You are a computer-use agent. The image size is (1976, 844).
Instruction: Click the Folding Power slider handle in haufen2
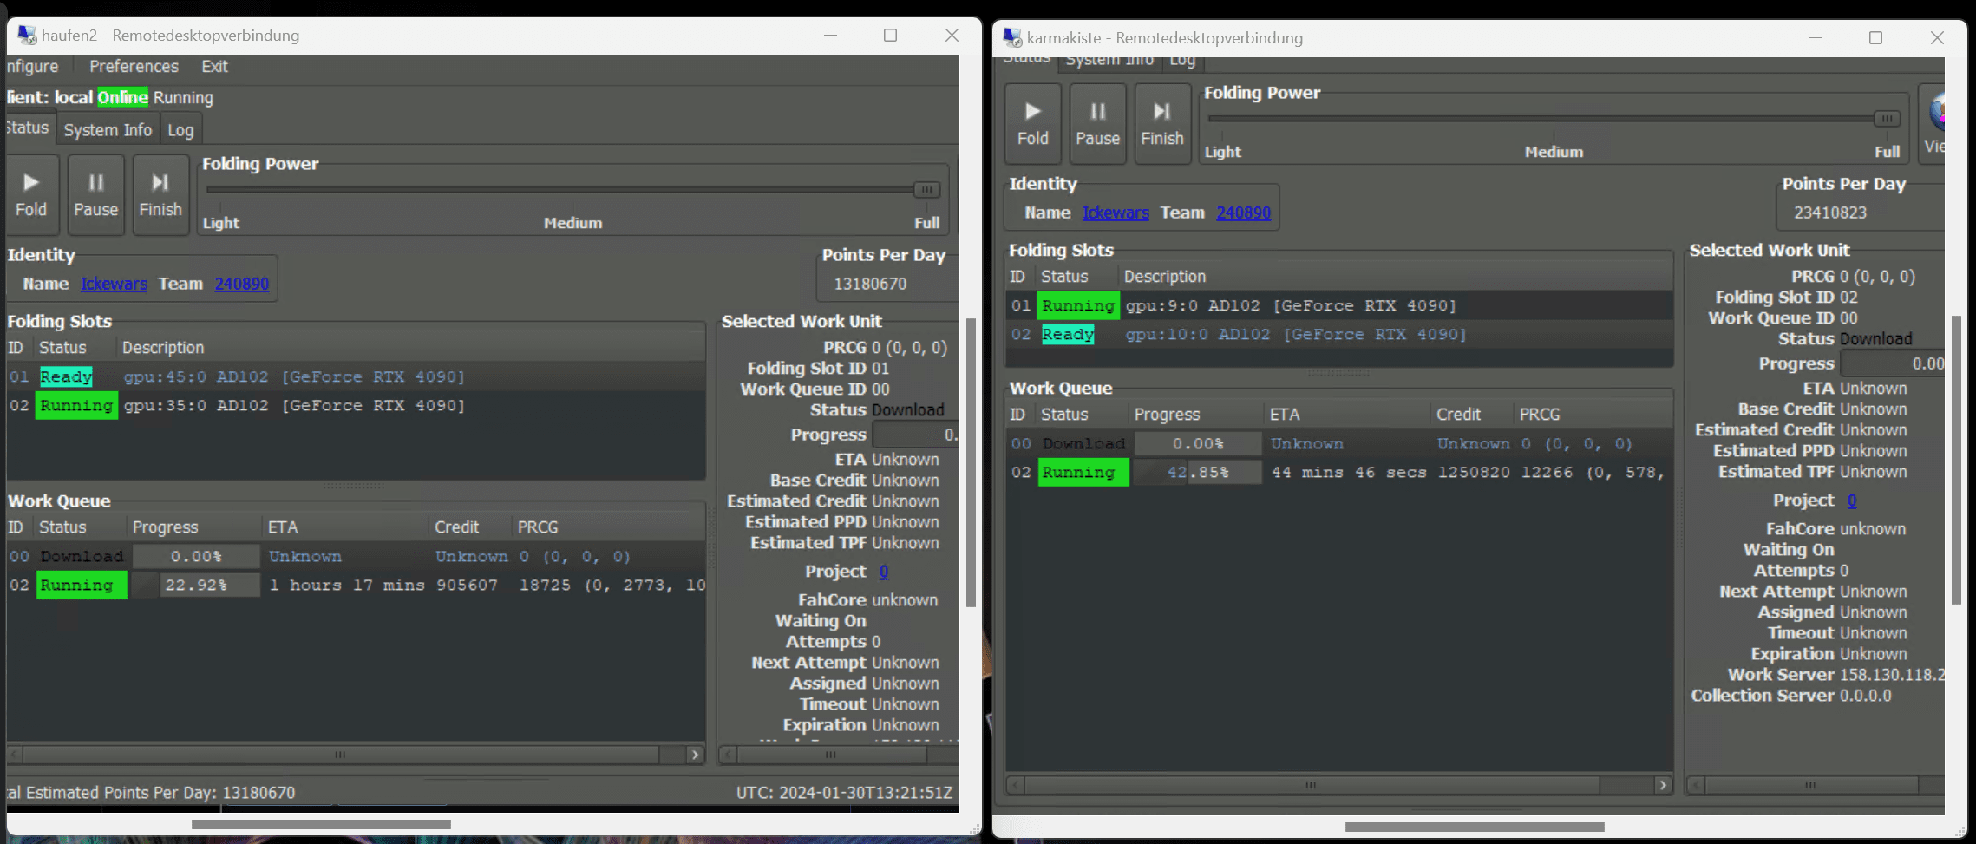tap(926, 190)
